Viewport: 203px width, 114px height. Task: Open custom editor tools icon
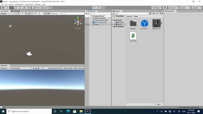(29, 8)
